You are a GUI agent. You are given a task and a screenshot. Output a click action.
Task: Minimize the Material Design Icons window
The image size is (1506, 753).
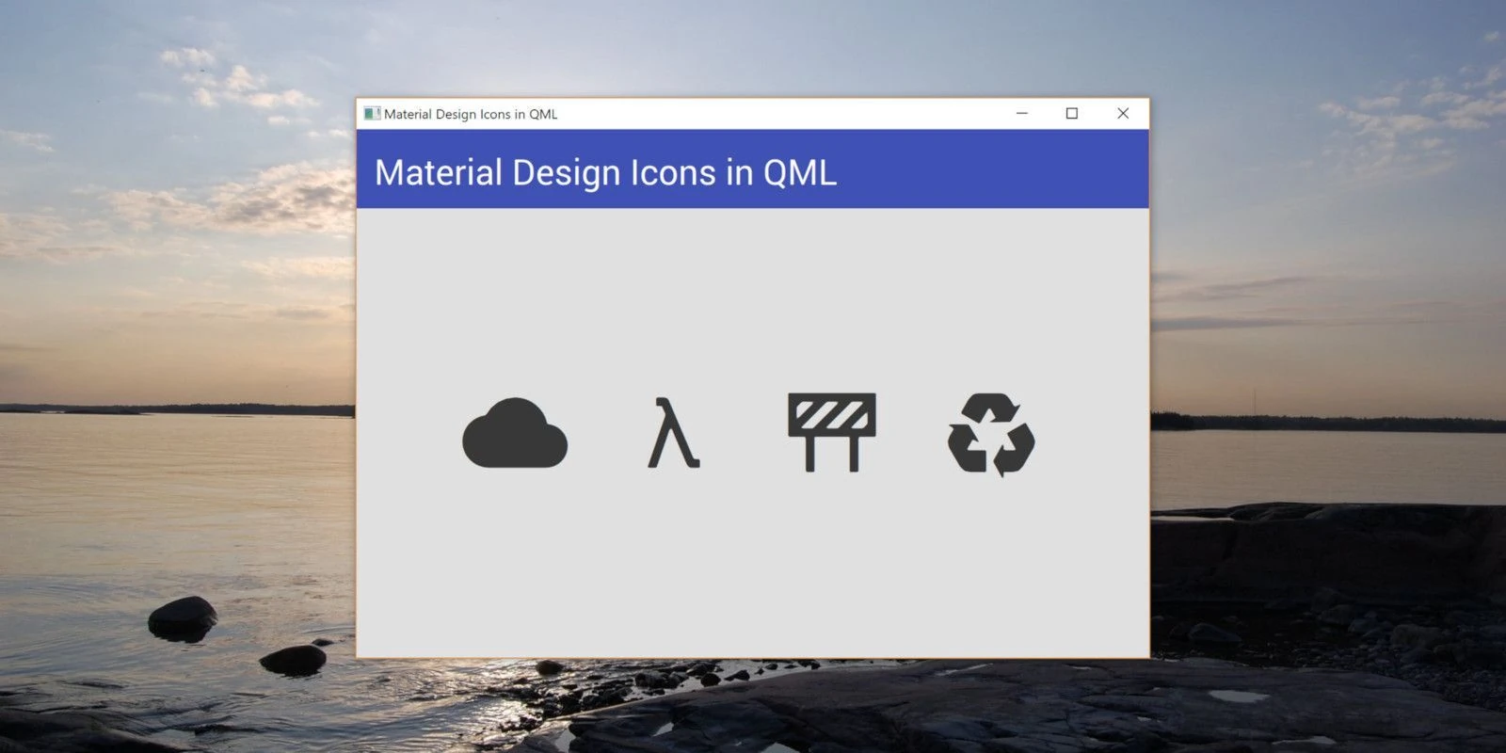(1022, 113)
